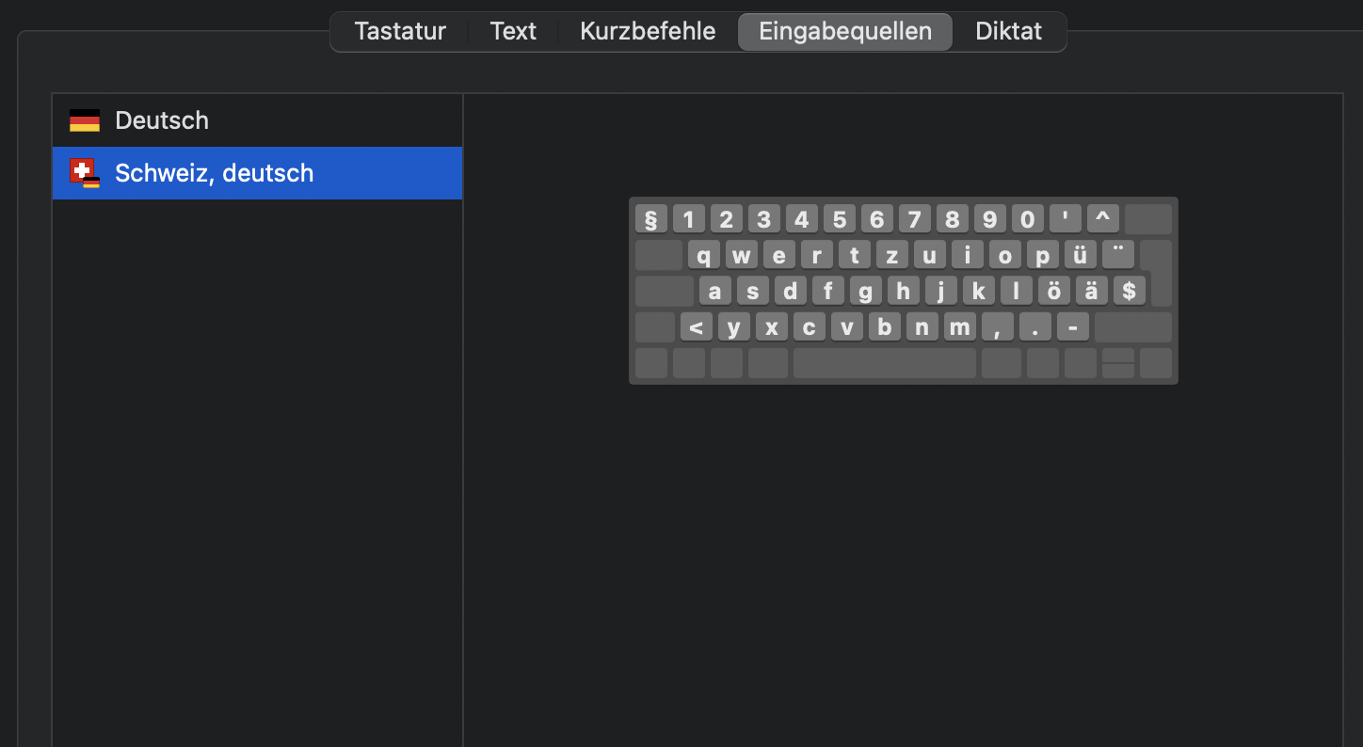The width and height of the screenshot is (1363, 747).
Task: Click the ö key in keyboard layout
Action: coord(1053,291)
